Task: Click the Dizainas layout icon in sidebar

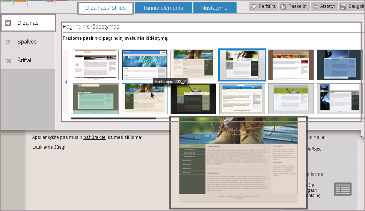Action: pyautogui.click(x=8, y=23)
